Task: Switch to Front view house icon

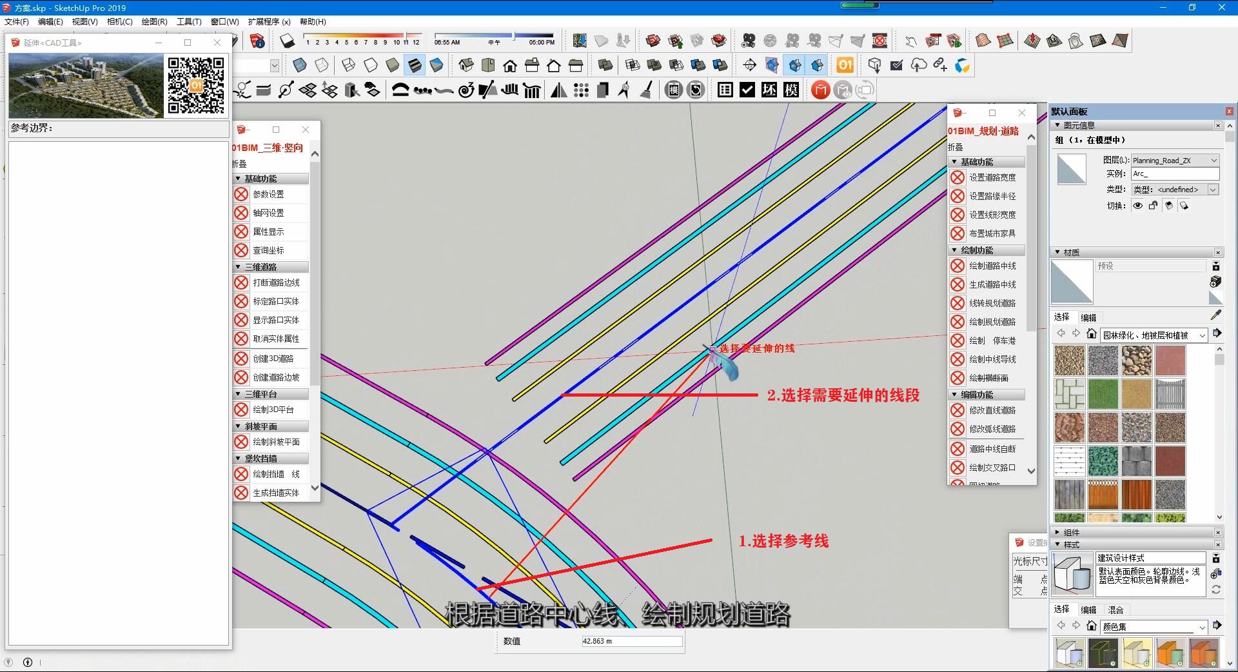Action: coord(510,65)
